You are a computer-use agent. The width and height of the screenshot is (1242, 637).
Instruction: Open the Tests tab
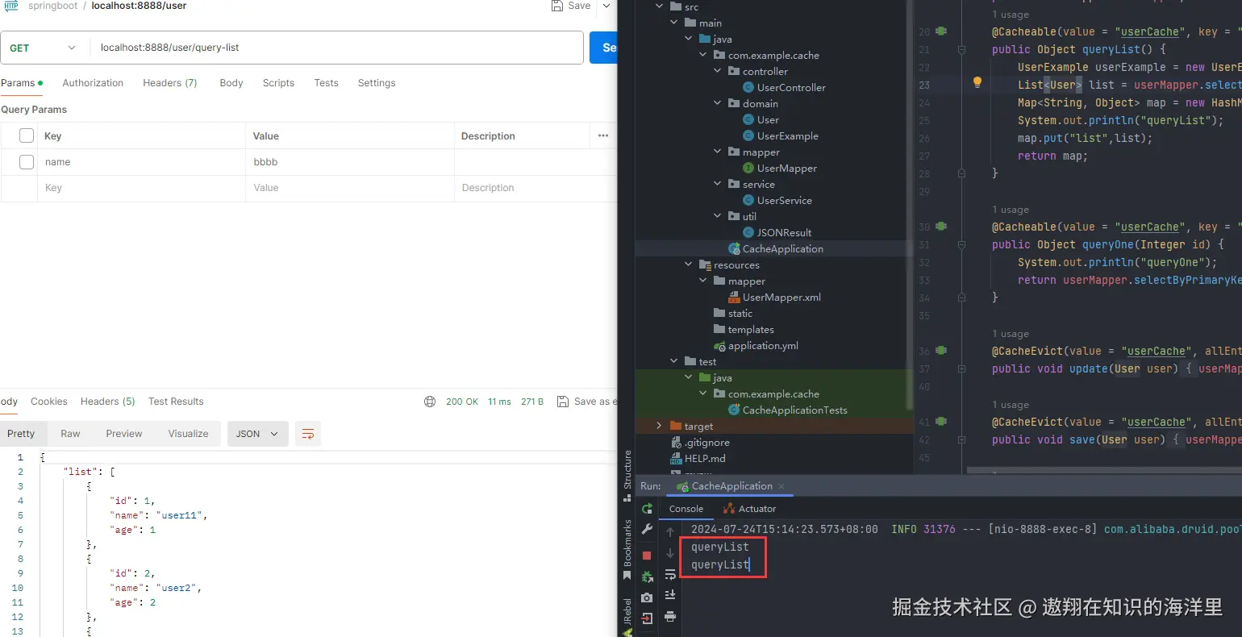(x=327, y=83)
